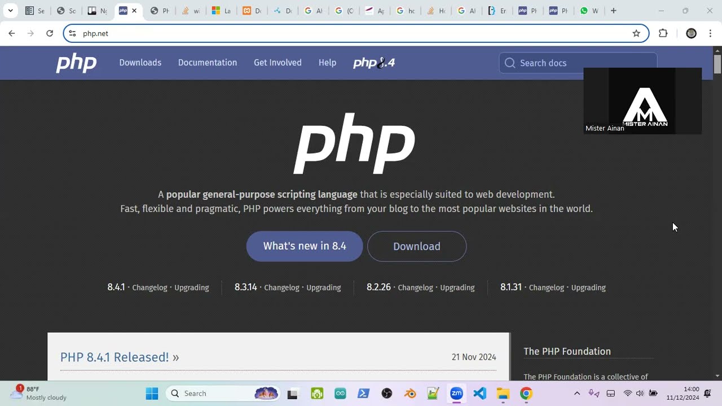Open Changelog for version 8.4.1
The height and width of the screenshot is (406, 722).
point(149,288)
